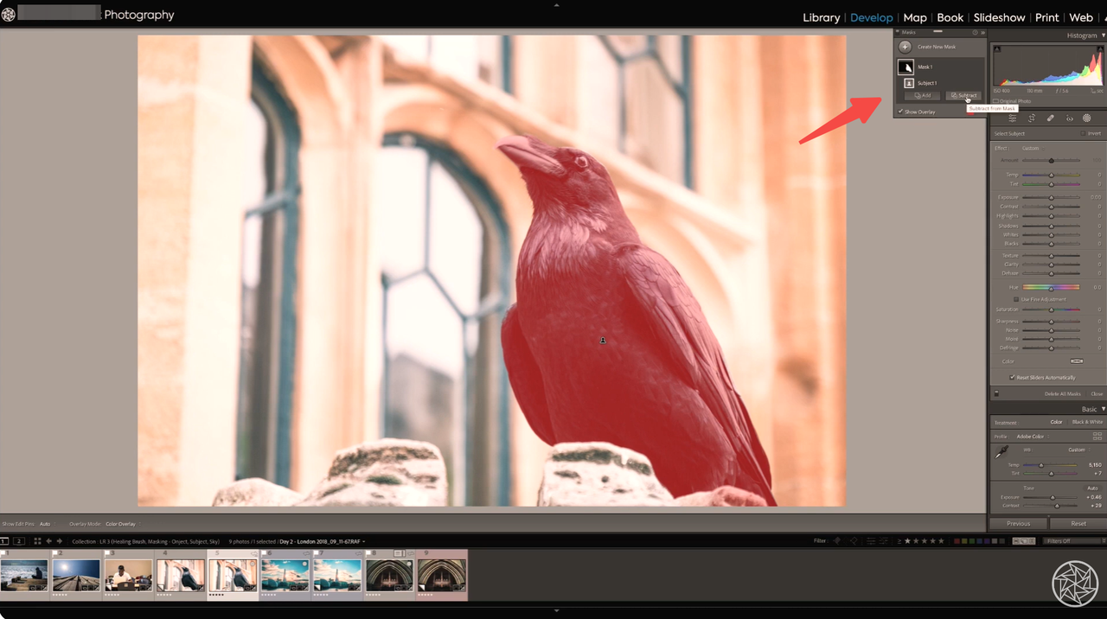
Task: Select the Subject 1 mask component
Action: coord(909,83)
